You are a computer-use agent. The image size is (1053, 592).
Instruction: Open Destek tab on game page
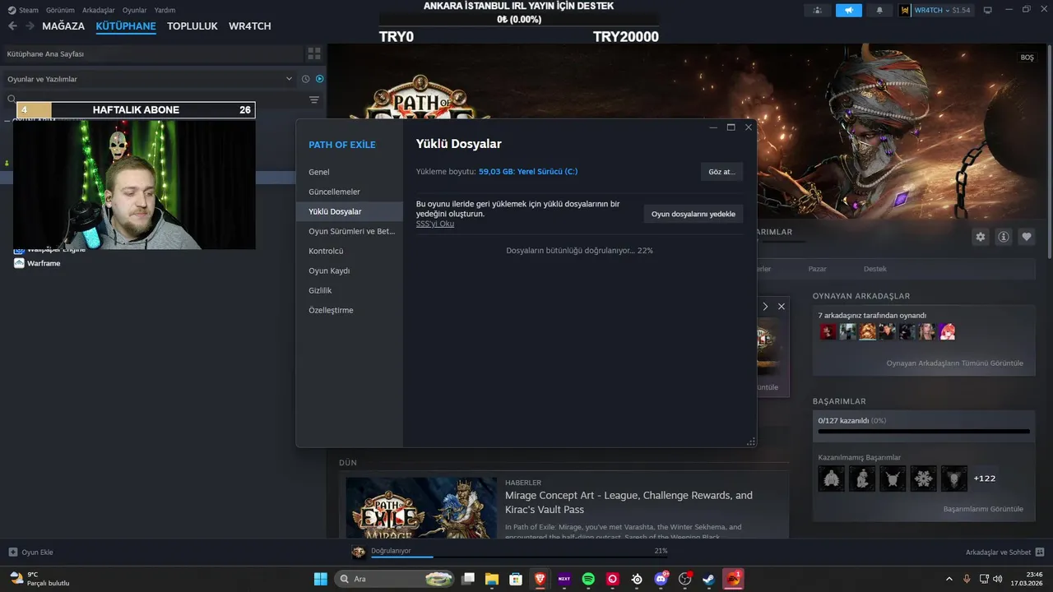point(875,269)
